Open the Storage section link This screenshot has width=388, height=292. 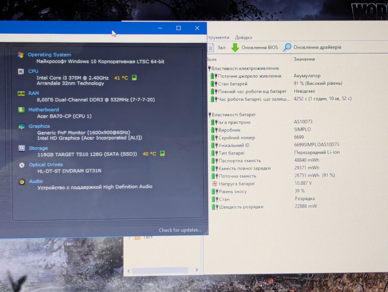point(38,148)
